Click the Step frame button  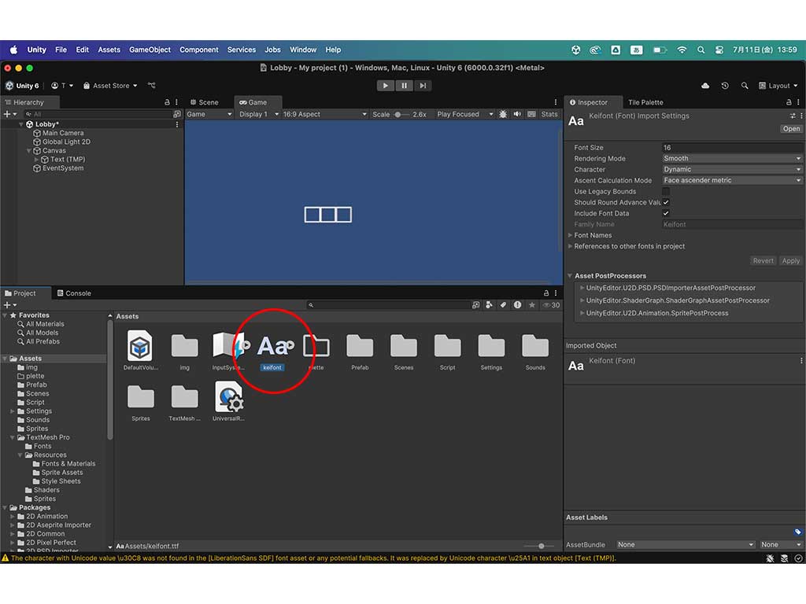423,86
